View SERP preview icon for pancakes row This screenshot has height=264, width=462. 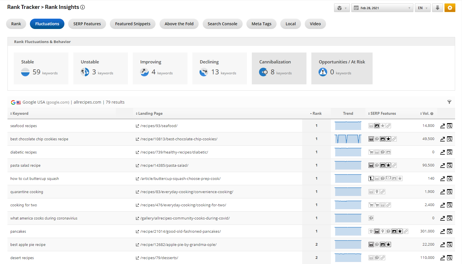[450, 231]
